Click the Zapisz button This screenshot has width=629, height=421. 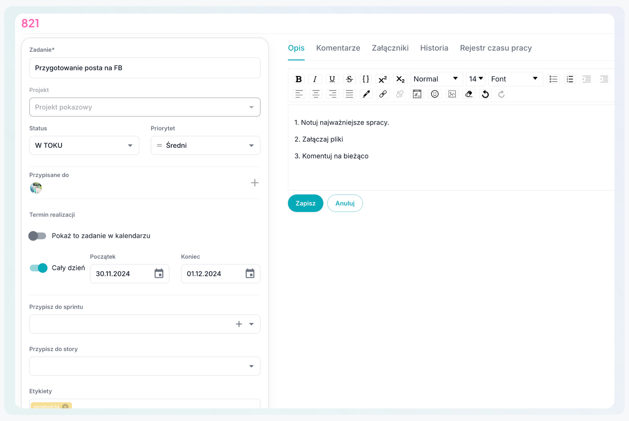click(305, 203)
